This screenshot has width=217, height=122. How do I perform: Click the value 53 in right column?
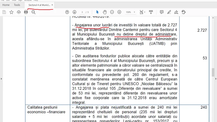pyautogui.click(x=205, y=58)
